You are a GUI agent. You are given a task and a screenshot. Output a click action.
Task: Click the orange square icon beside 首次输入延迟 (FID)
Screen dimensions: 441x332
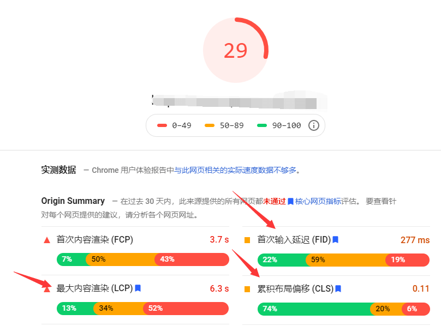pos(247,240)
